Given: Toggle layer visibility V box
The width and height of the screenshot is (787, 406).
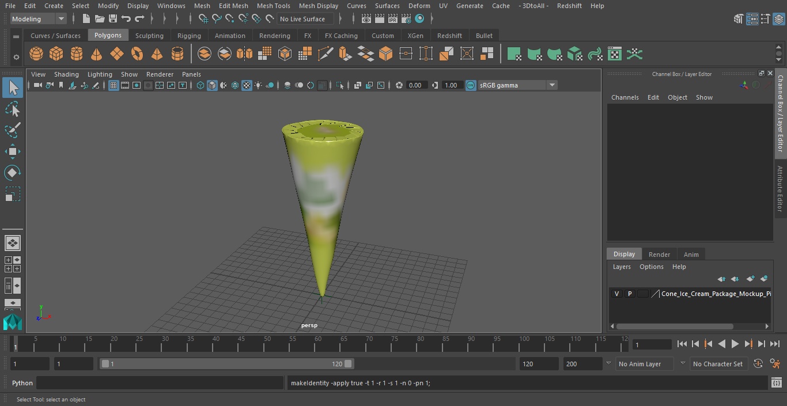Looking at the screenshot, I should (x=616, y=294).
